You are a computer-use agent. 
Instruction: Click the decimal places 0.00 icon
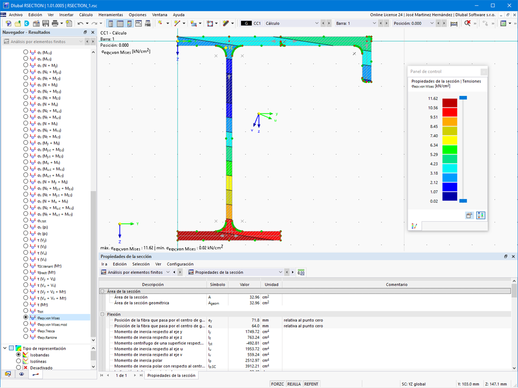point(301,272)
